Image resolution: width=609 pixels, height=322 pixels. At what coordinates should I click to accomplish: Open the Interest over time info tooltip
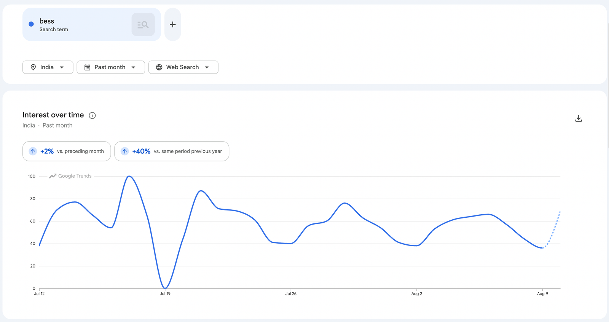[x=92, y=115]
